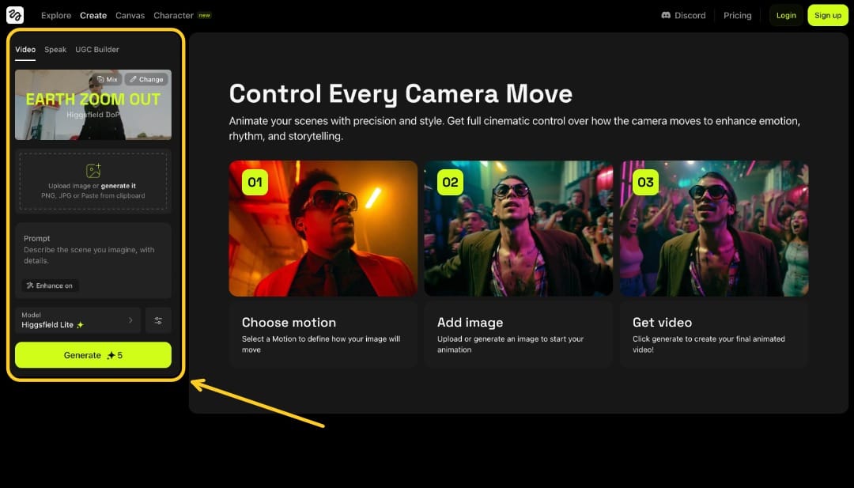
Task: Click the Change pencil button
Action: point(146,79)
